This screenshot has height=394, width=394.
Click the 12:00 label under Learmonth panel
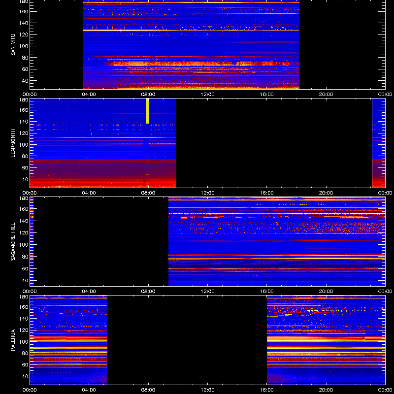[207, 193]
